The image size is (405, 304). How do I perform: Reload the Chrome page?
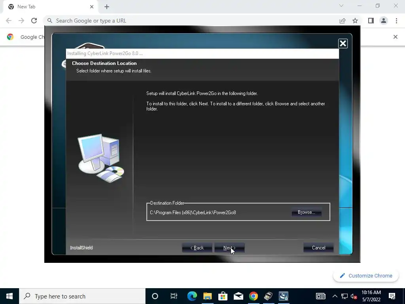click(34, 21)
